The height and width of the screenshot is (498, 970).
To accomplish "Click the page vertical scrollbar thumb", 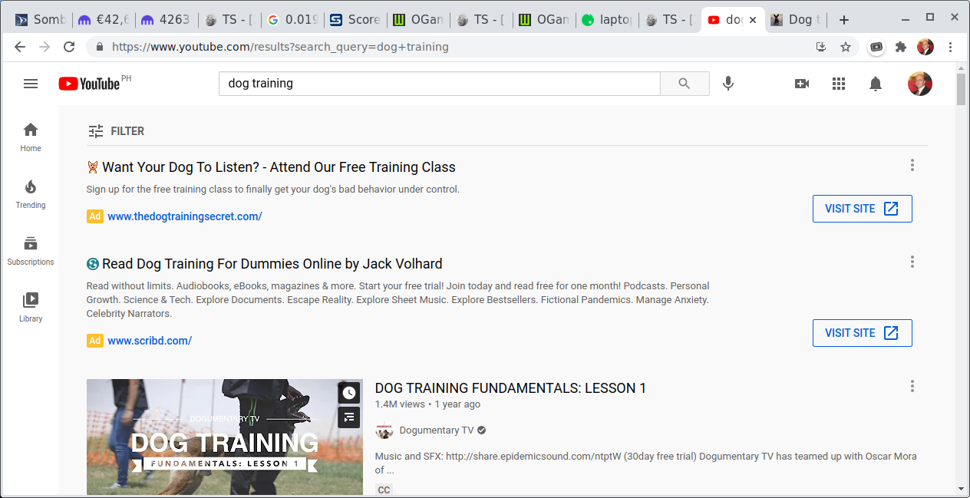I will (961, 89).
